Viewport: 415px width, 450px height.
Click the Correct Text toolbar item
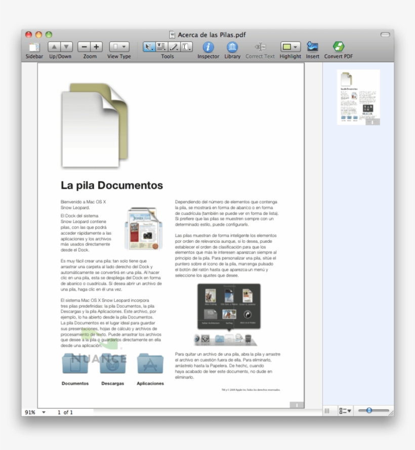[x=260, y=48]
